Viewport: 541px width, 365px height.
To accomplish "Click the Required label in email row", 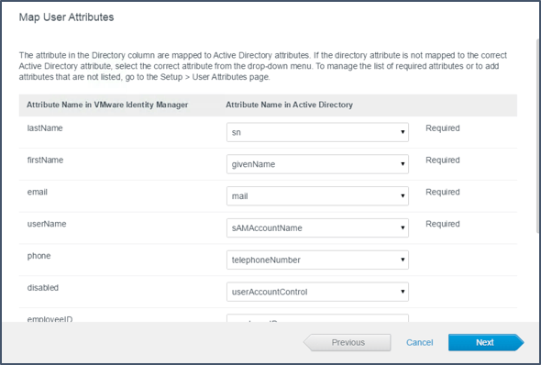I will click(443, 192).
